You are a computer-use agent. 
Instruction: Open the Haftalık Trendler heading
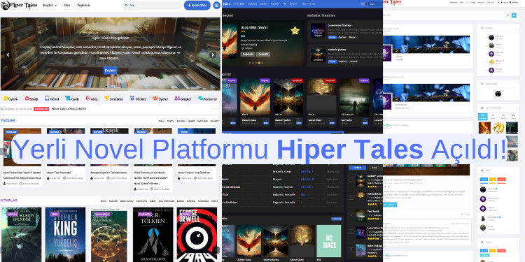point(321,15)
